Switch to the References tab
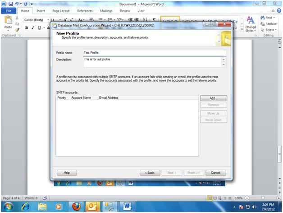283x213 pixels. (85, 11)
